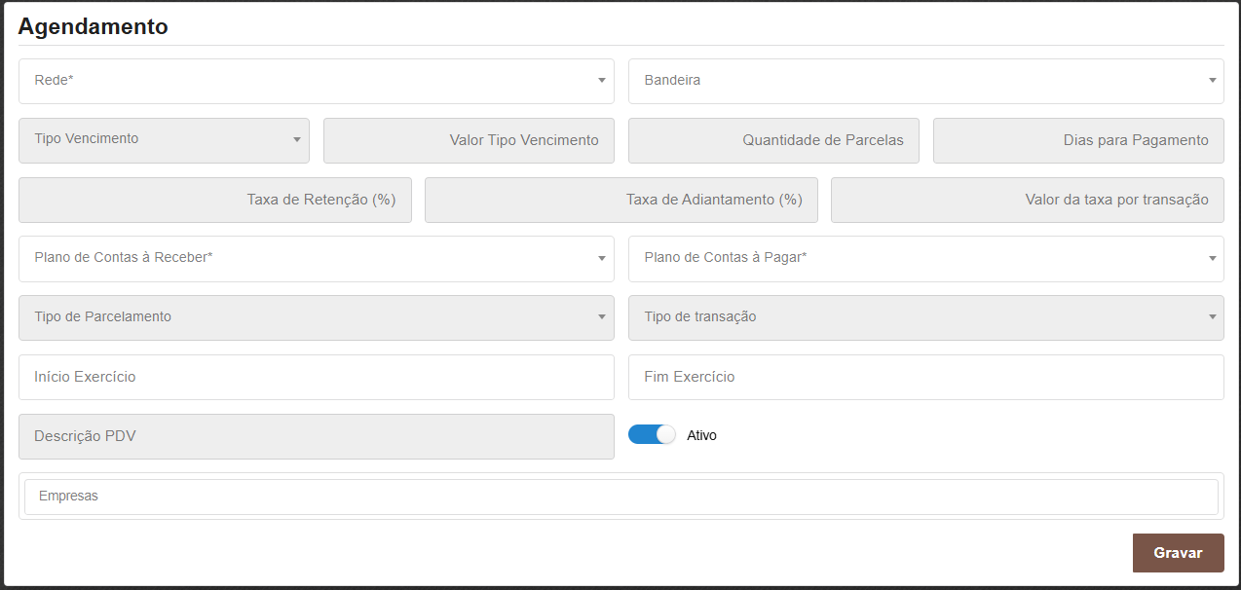This screenshot has width=1241, height=590.
Task: Click the Valor da taxa por transação field
Action: pos(1027,200)
